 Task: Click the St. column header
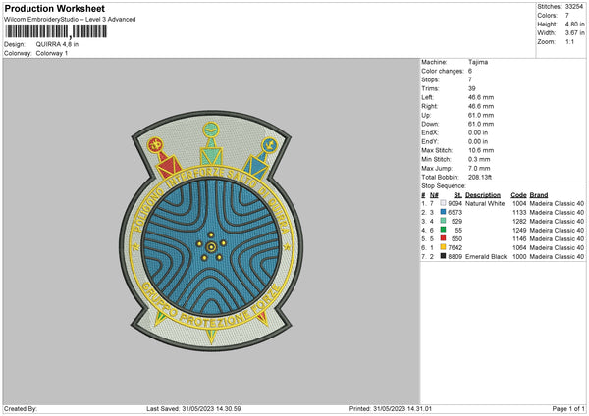(x=457, y=195)
